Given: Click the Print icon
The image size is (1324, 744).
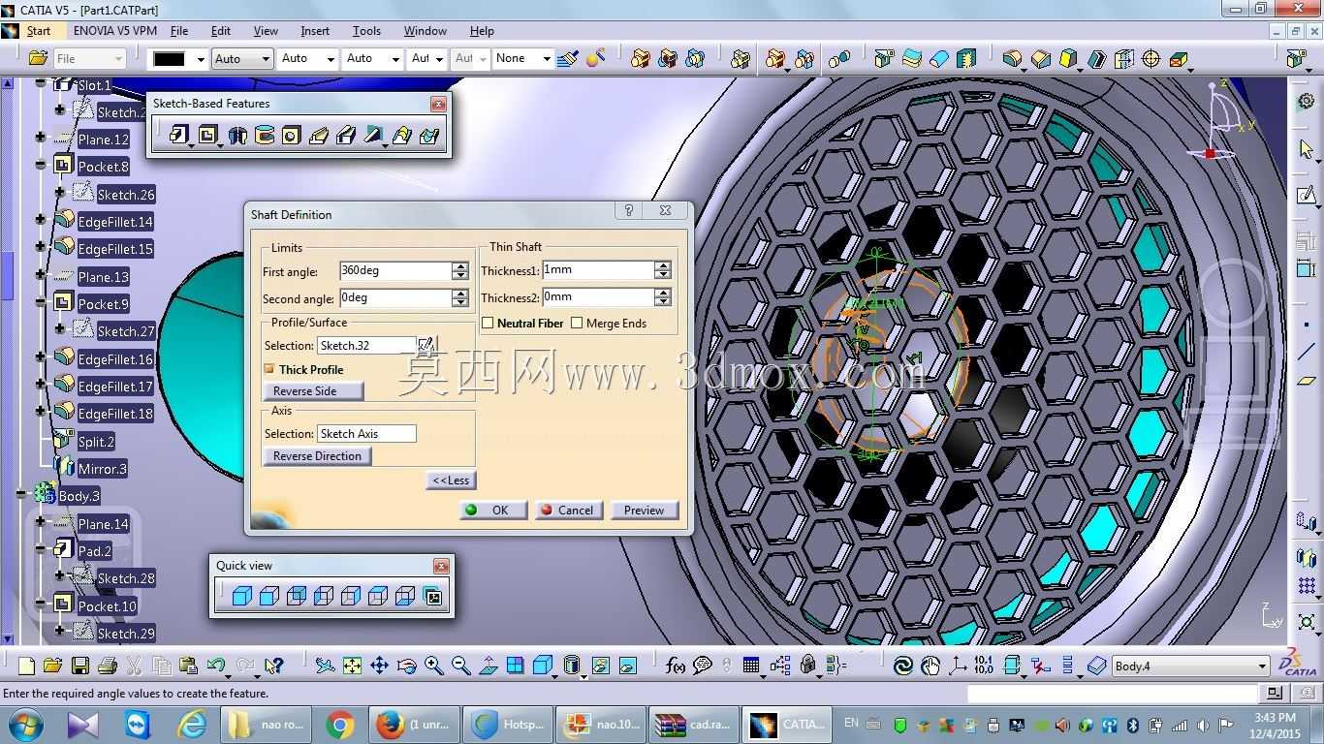Looking at the screenshot, I should click(108, 666).
